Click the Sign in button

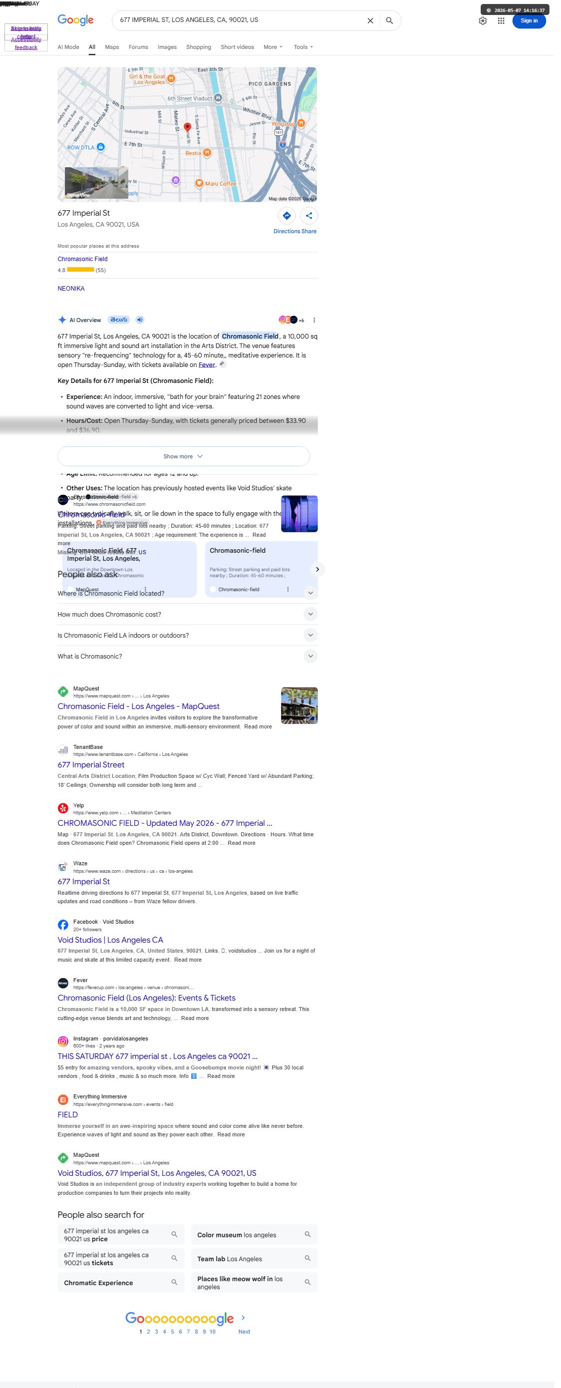(529, 21)
